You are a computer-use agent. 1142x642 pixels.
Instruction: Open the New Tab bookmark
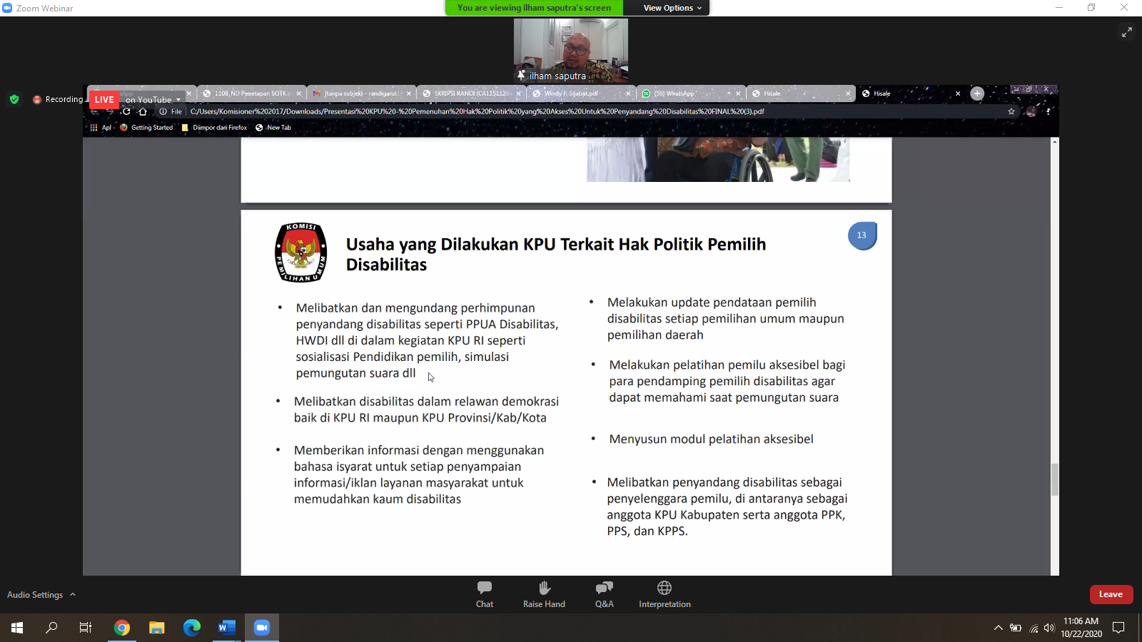(273, 128)
